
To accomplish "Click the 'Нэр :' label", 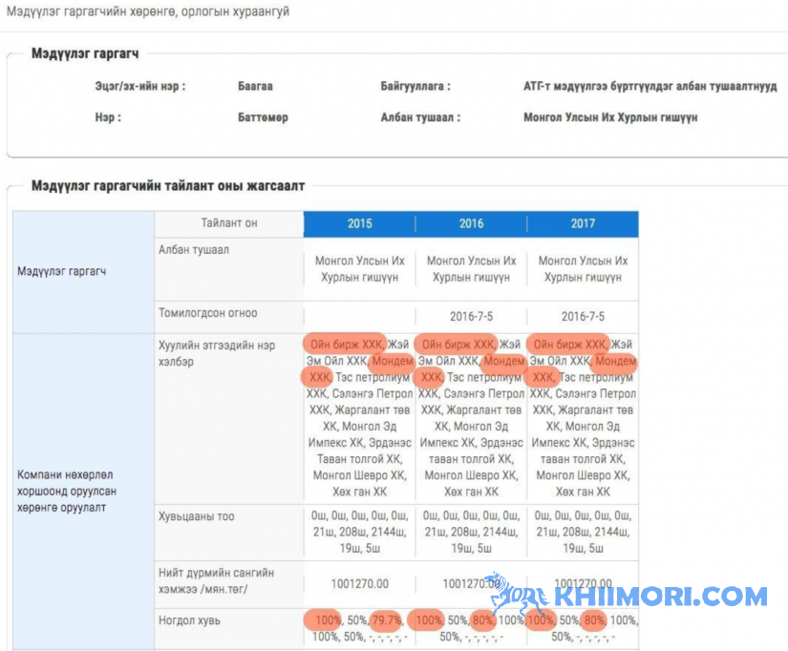I will (108, 117).
